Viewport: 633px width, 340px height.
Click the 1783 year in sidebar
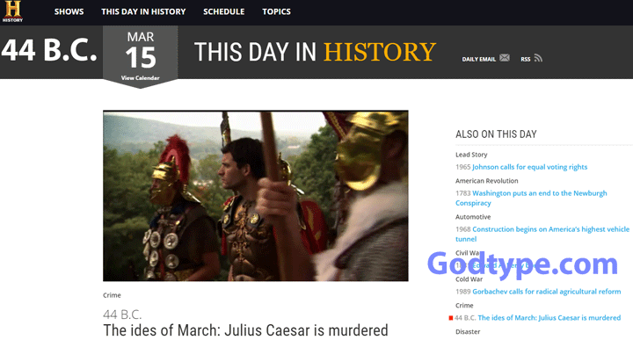click(x=463, y=193)
